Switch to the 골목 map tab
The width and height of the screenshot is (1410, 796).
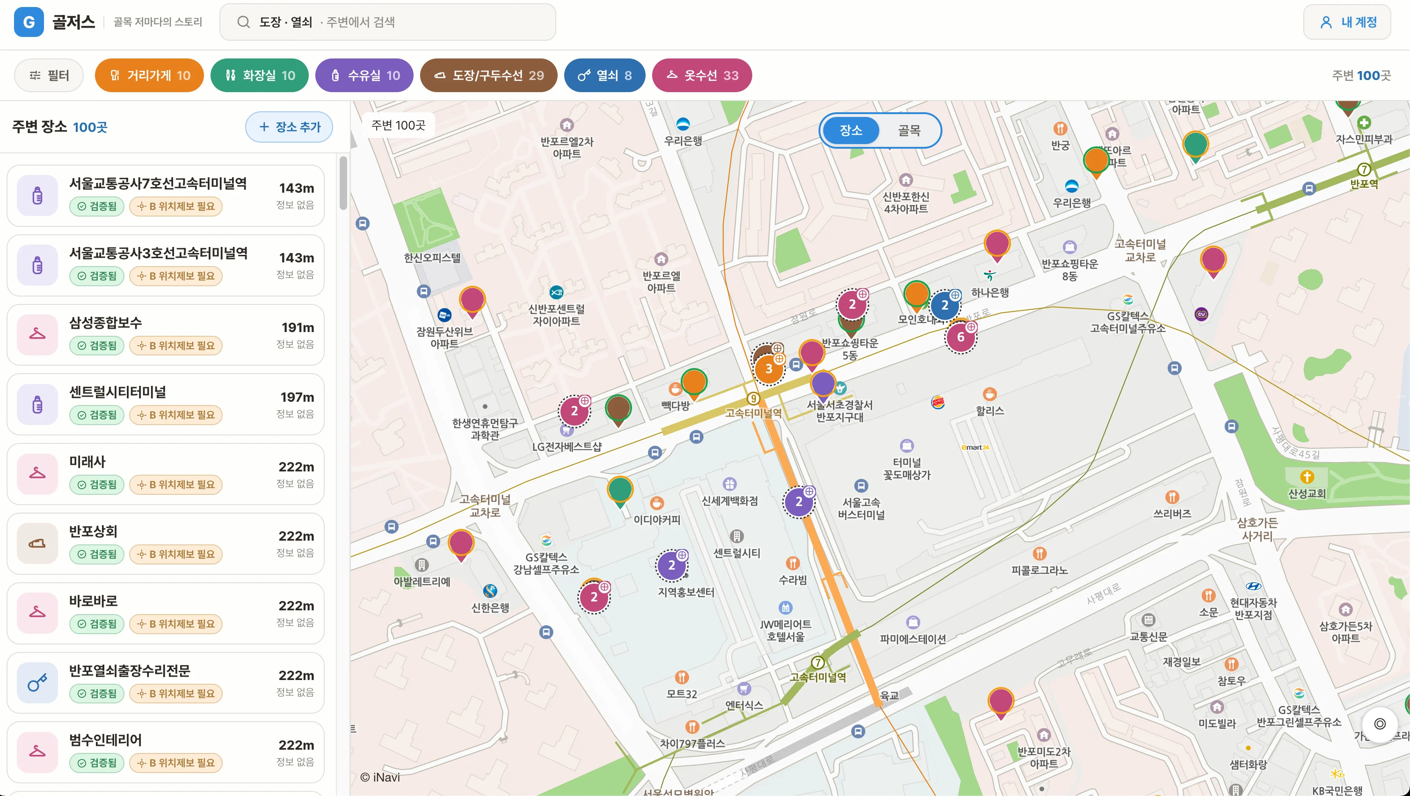(909, 130)
